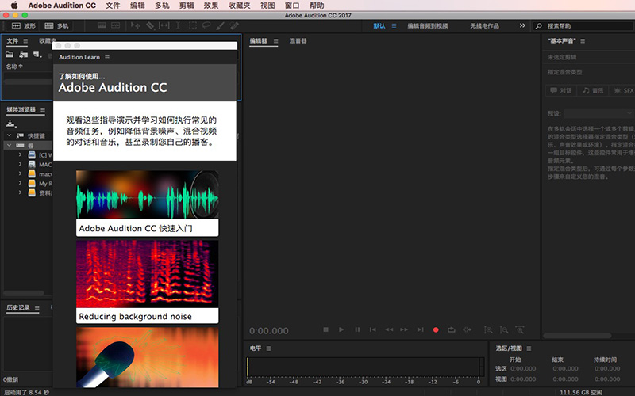635x396 pixels.
Task: Select the Marquee Selection tool
Action: (x=192, y=25)
